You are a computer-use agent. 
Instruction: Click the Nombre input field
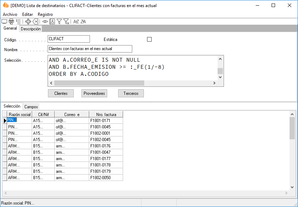(90, 49)
